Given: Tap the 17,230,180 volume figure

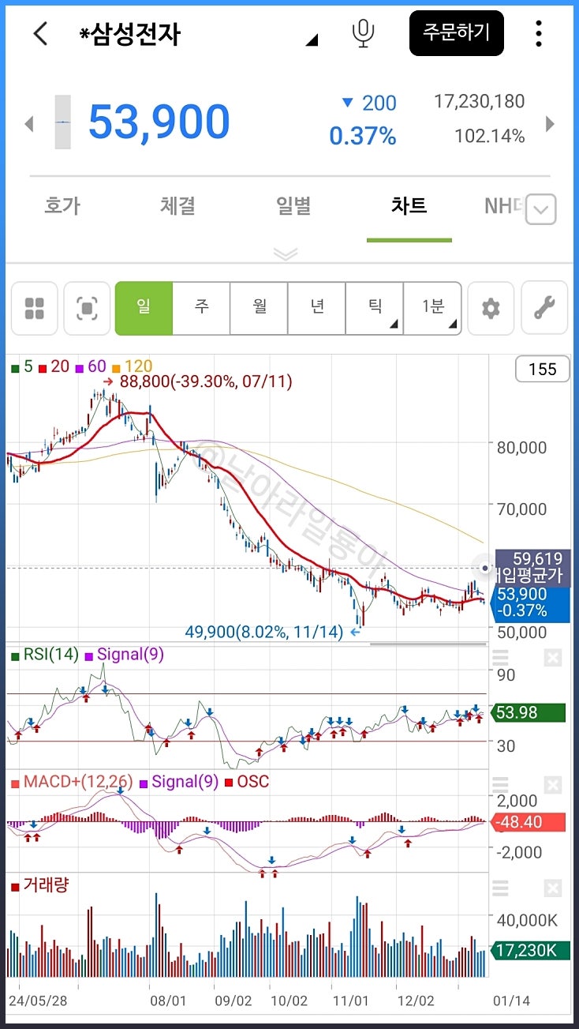Looking at the screenshot, I should pos(479,101).
